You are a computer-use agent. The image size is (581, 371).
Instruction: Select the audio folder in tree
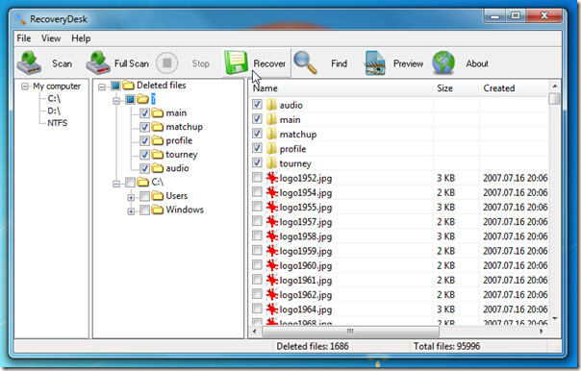[178, 168]
